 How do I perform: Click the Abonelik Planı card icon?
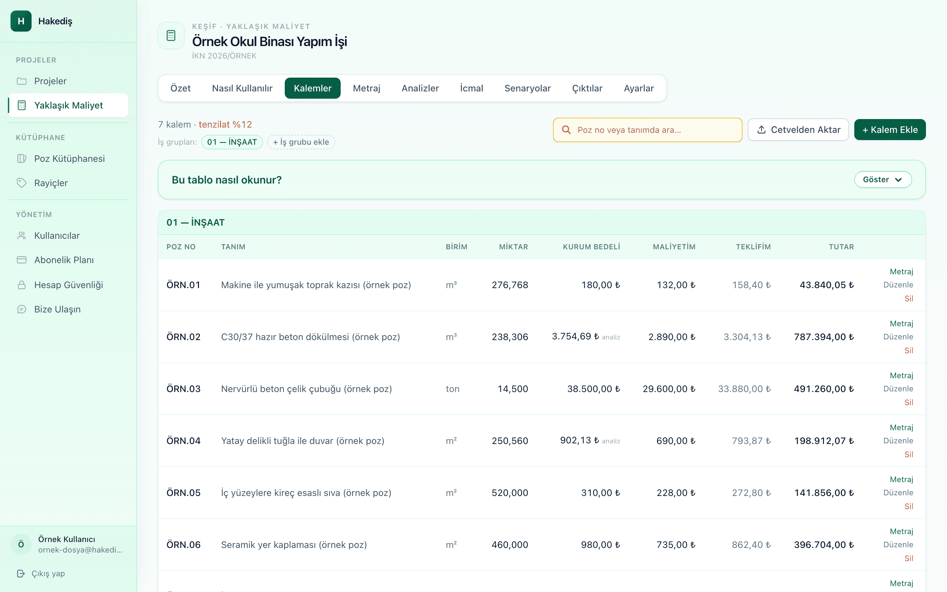(x=21, y=260)
